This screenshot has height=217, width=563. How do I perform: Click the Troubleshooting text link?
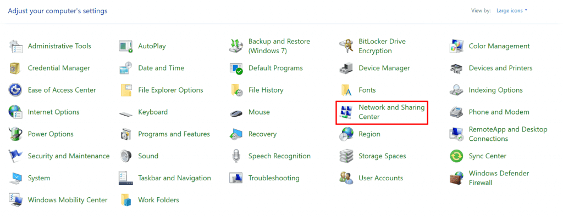coord(274,178)
